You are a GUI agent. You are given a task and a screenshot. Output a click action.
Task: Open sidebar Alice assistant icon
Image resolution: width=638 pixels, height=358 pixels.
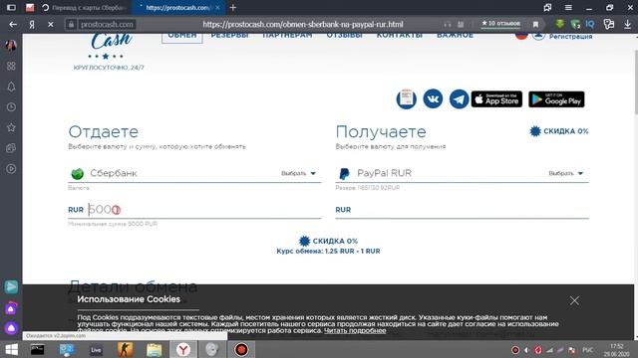11,327
